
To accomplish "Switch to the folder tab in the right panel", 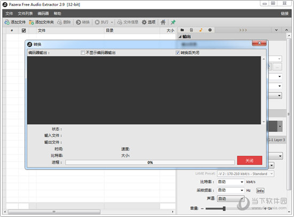I will pyautogui.click(x=182, y=30).
